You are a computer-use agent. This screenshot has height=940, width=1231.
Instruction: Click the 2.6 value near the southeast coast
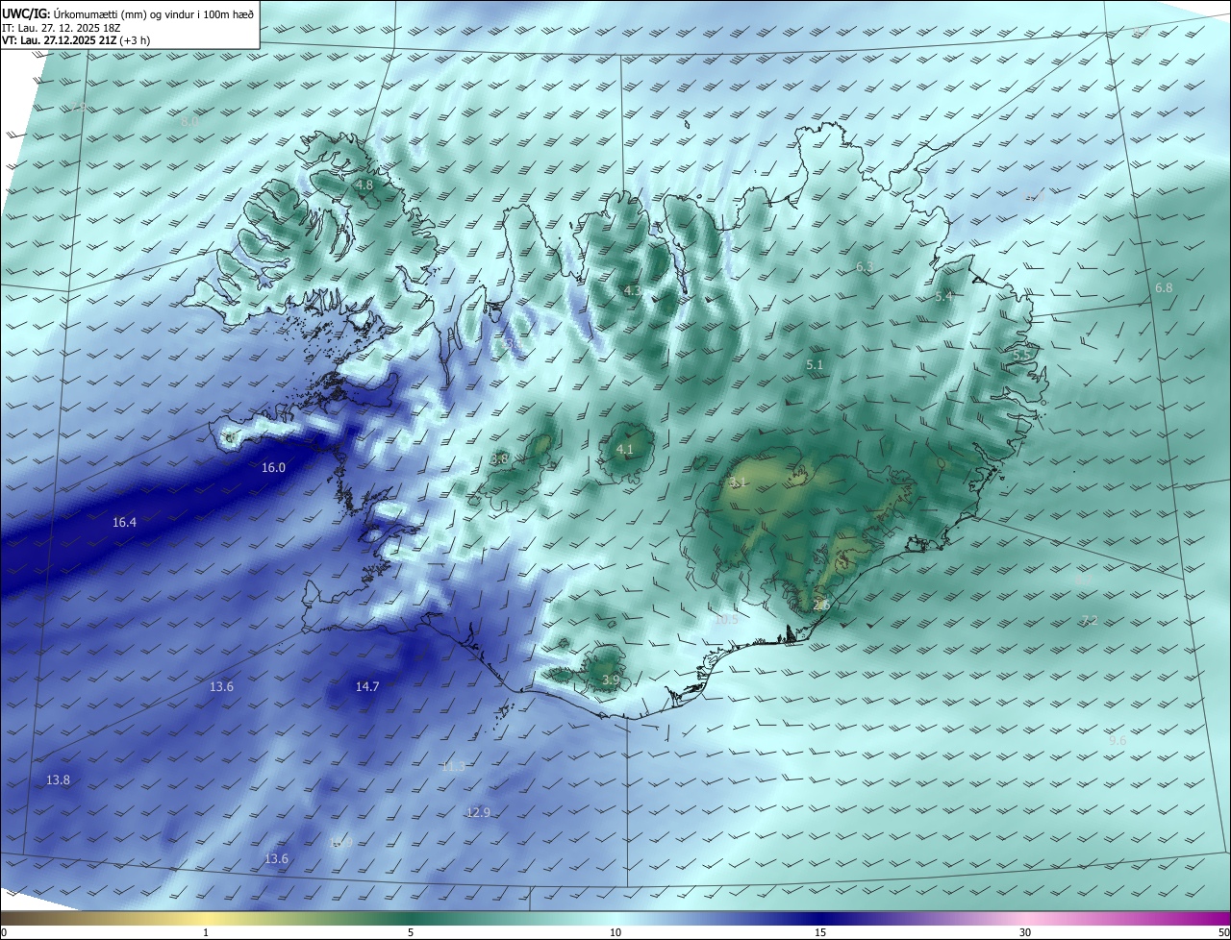820,606
